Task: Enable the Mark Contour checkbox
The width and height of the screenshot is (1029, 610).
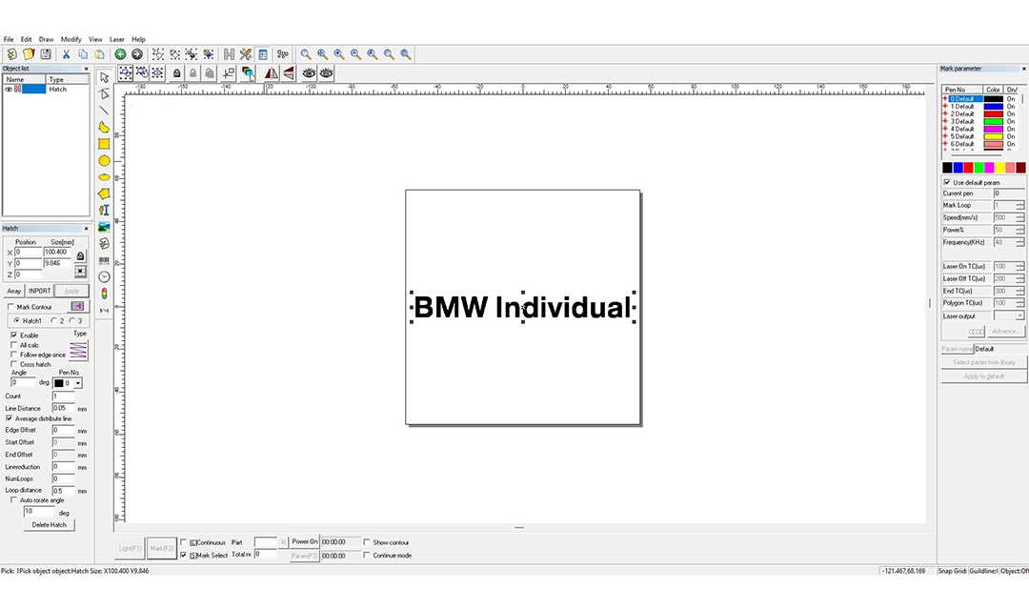Action: [x=10, y=307]
